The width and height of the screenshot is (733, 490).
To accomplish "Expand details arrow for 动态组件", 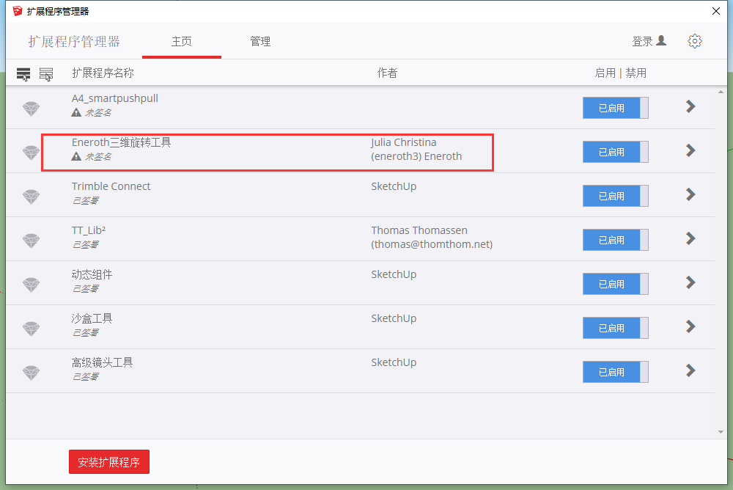I will coord(690,282).
